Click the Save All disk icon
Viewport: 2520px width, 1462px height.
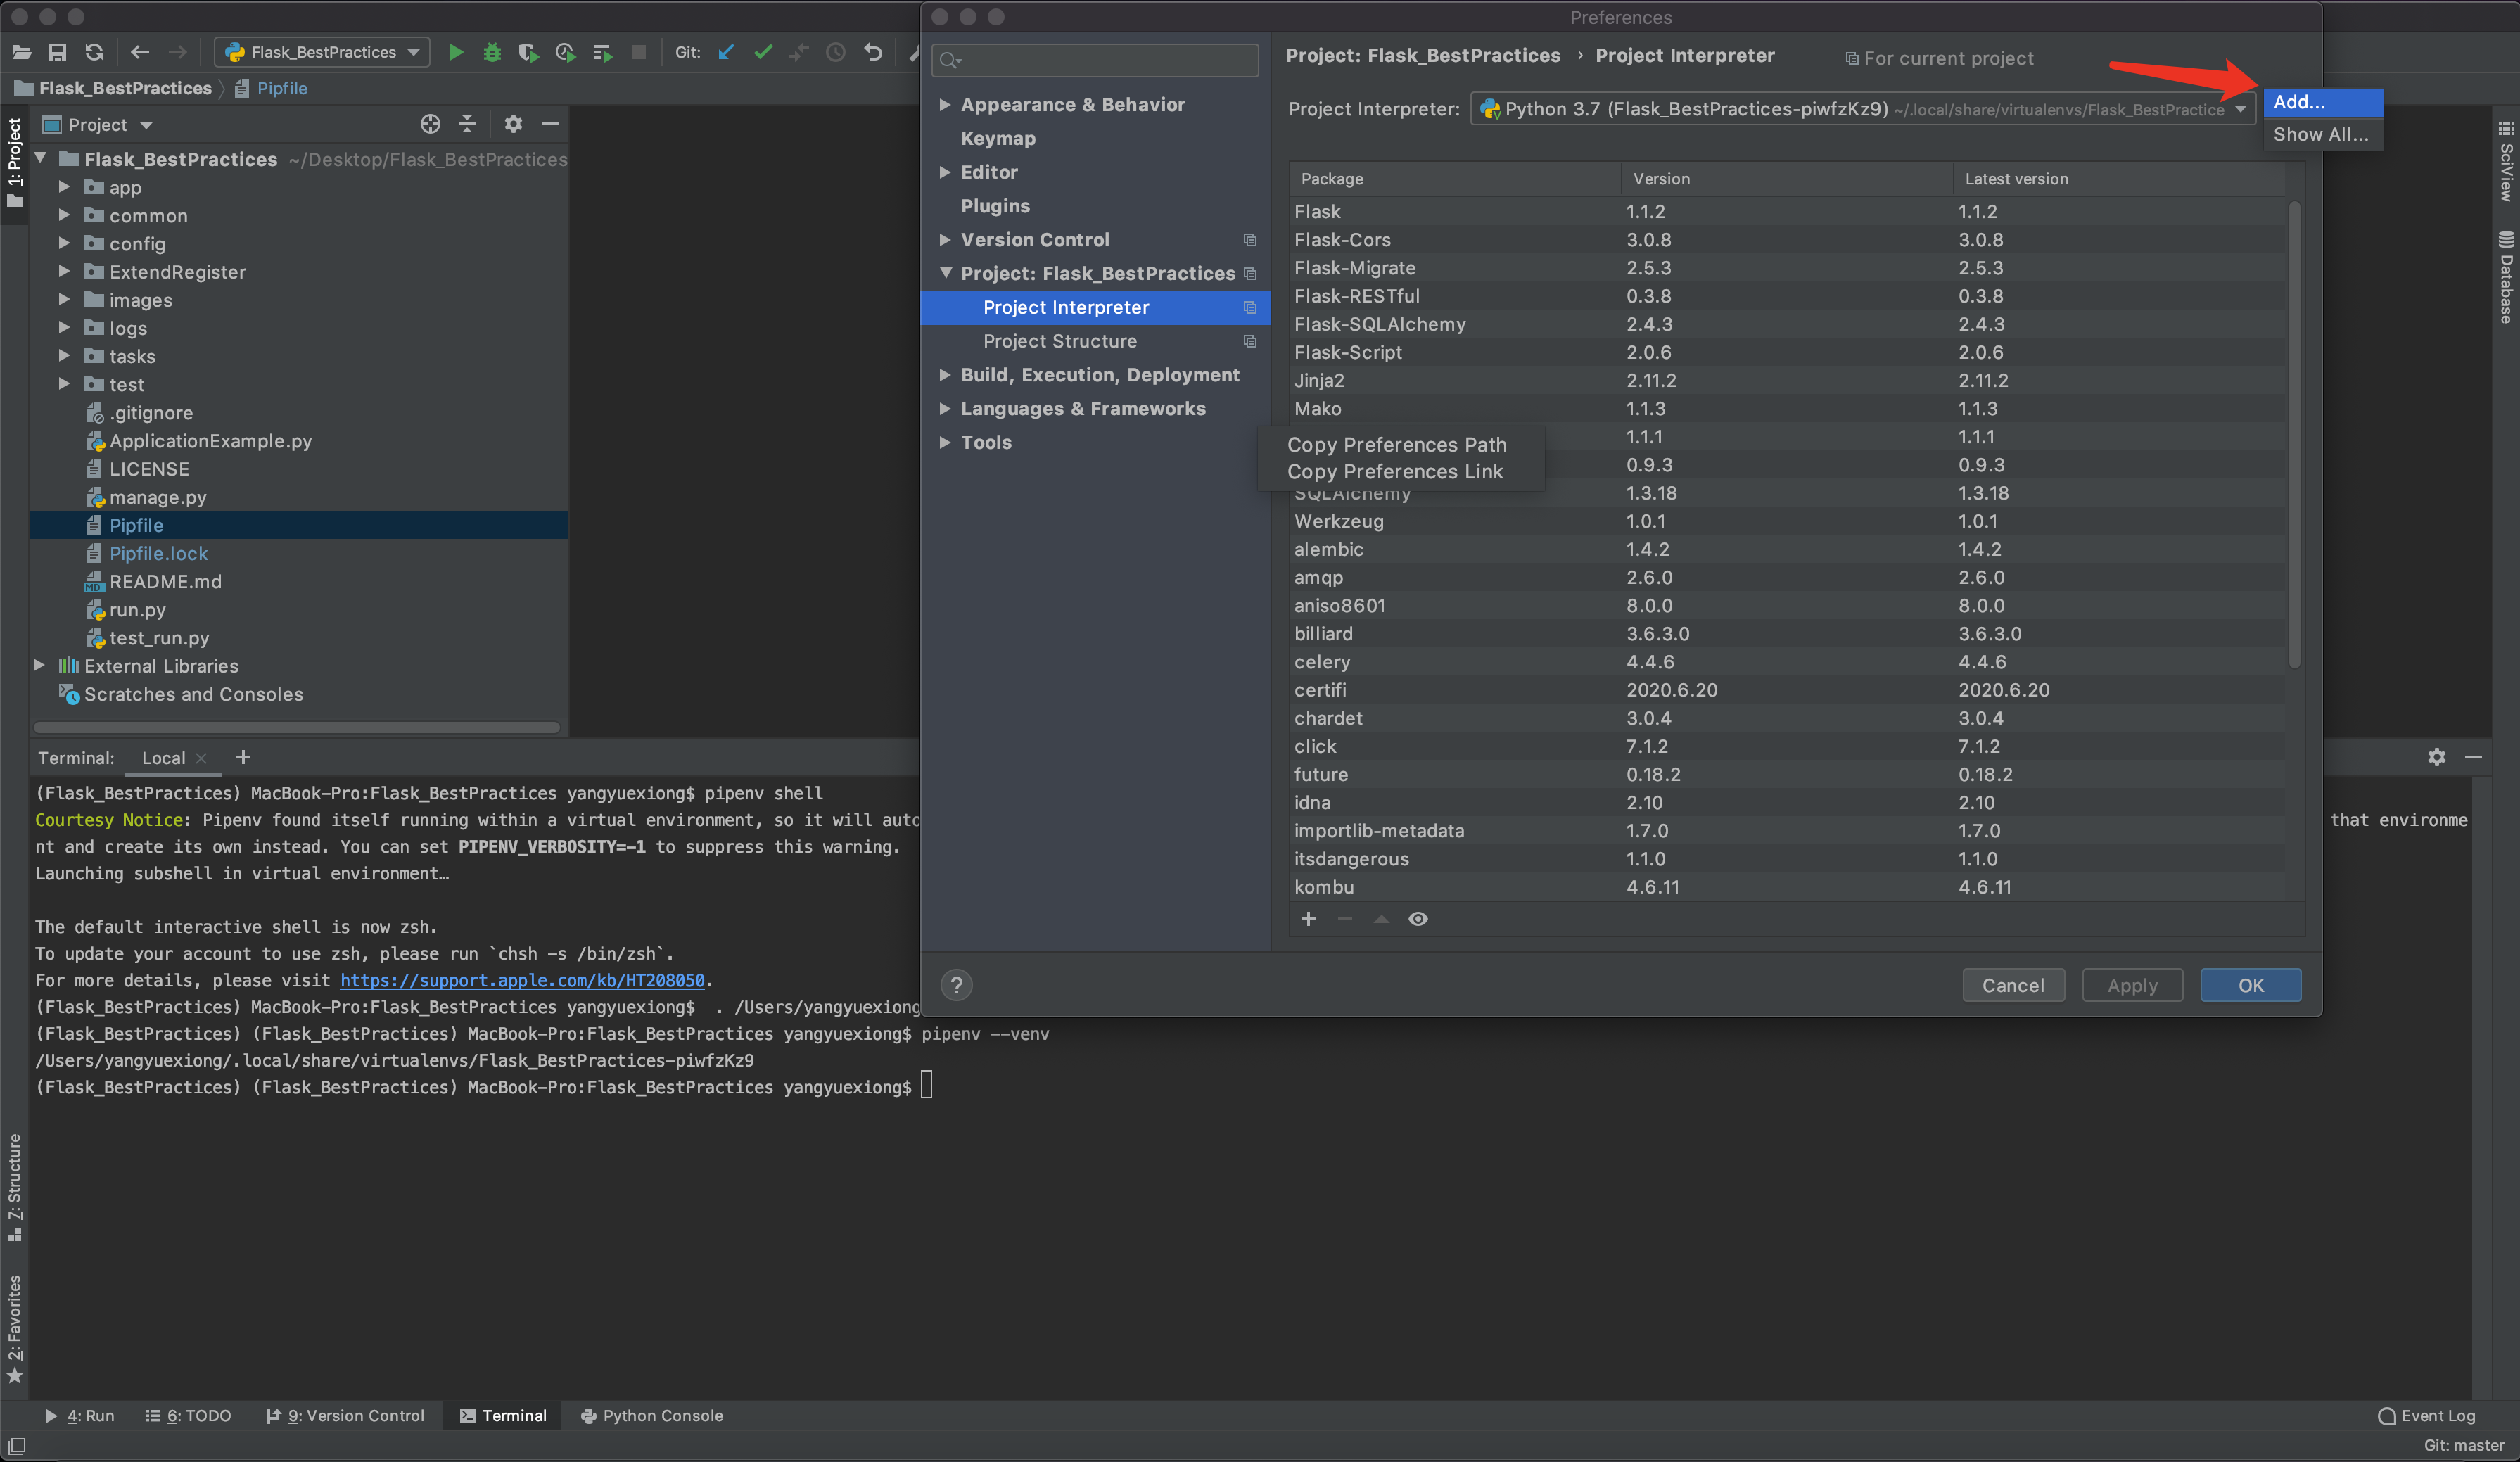click(58, 53)
